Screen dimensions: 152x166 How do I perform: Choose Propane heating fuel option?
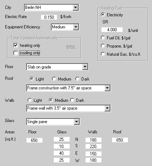[103, 46]
